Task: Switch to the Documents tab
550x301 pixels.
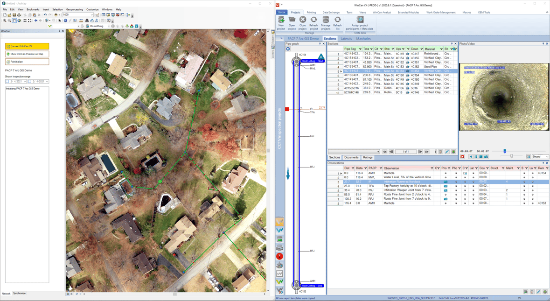Action: pos(351,157)
